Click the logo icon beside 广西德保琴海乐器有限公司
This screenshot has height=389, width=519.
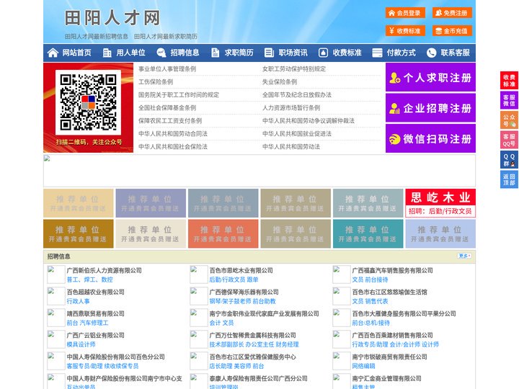click(x=199, y=296)
